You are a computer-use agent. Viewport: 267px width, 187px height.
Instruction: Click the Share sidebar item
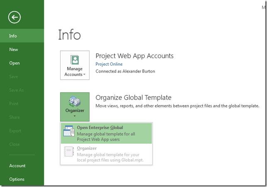click(22, 117)
